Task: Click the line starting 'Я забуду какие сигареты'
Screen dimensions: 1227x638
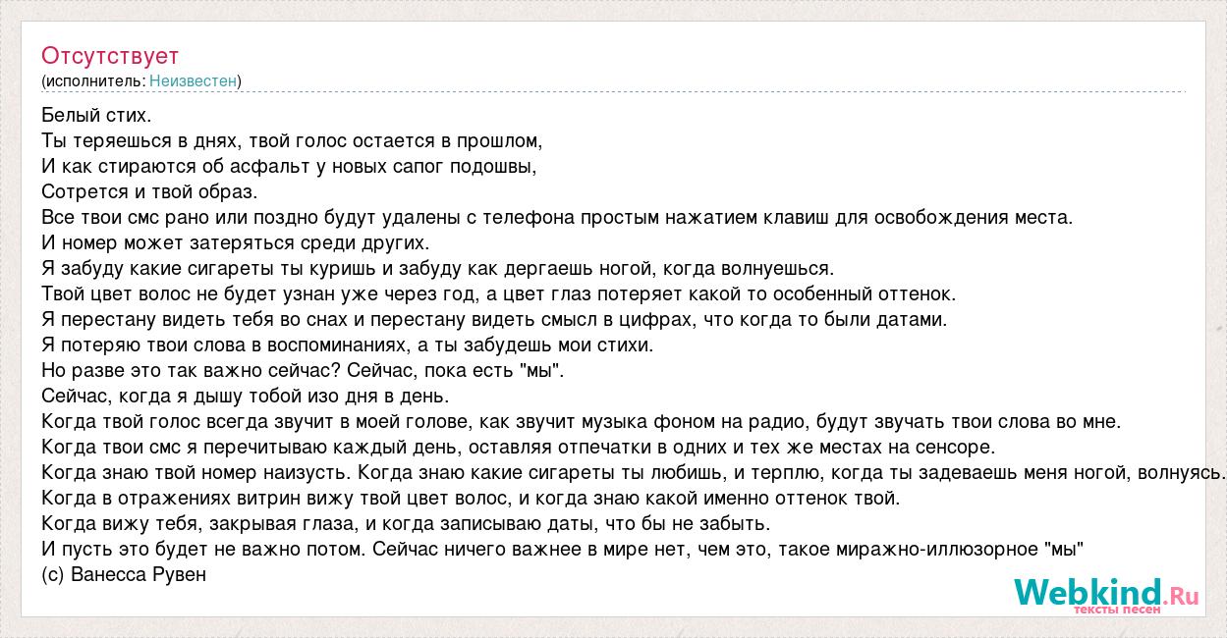Action: [x=438, y=268]
